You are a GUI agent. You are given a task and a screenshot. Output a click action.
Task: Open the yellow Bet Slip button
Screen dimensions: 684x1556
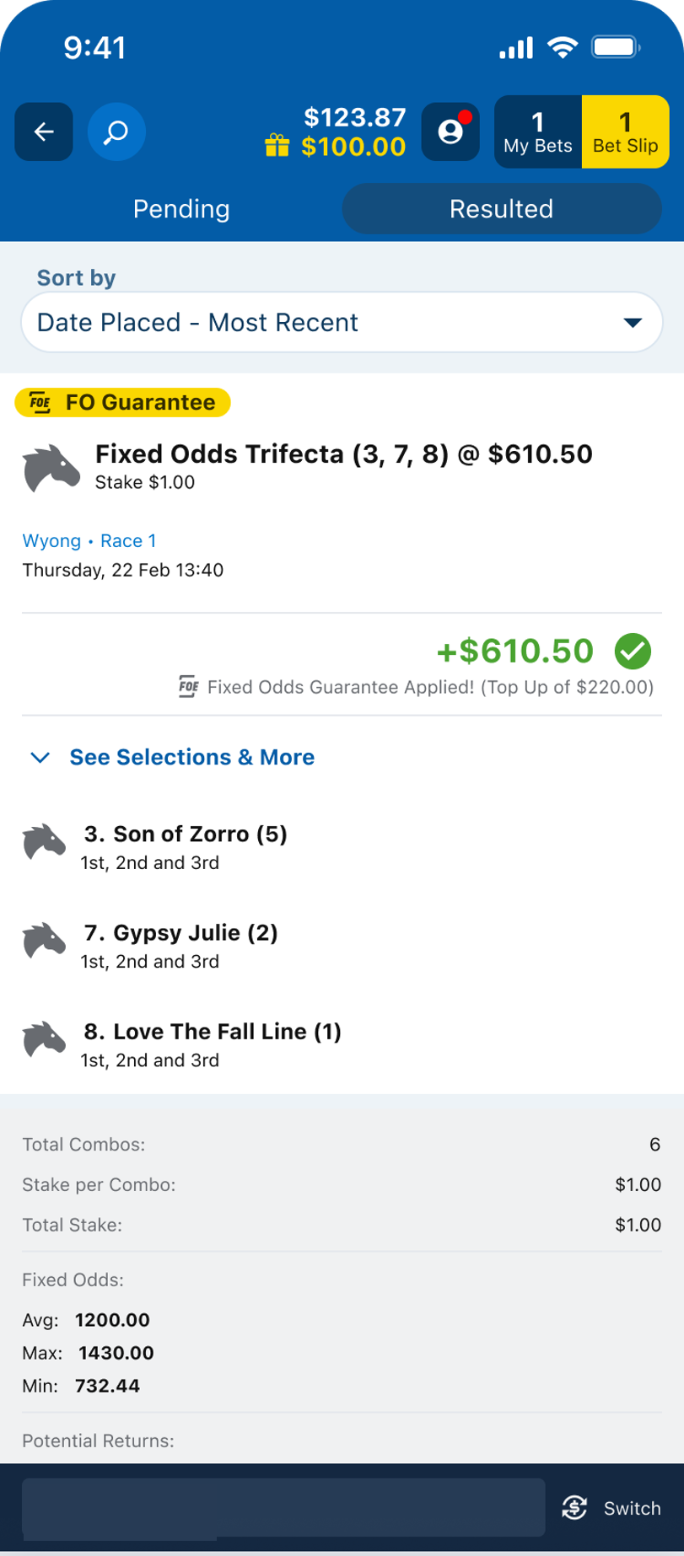(625, 132)
